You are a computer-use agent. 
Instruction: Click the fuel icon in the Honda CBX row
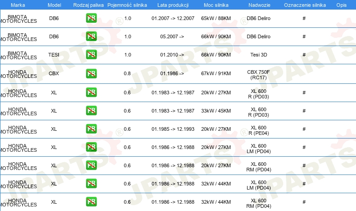(91, 73)
